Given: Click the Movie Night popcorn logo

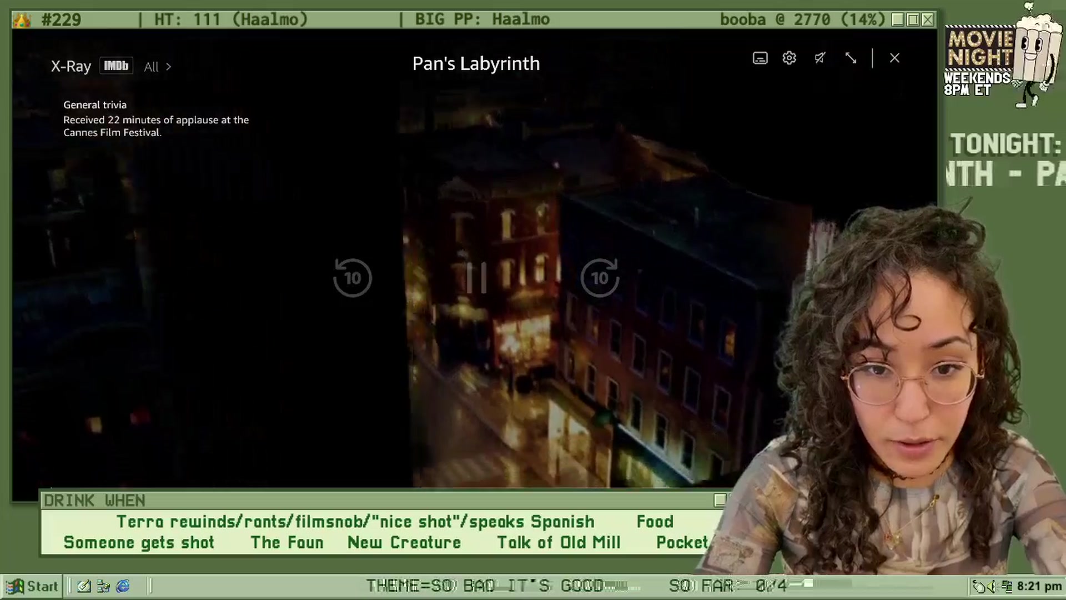Looking at the screenshot, I should point(1002,56).
